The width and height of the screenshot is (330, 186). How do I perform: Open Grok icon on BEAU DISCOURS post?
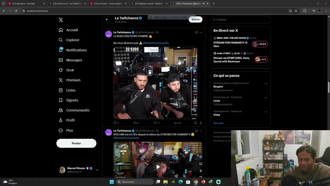pyautogui.click(x=196, y=33)
